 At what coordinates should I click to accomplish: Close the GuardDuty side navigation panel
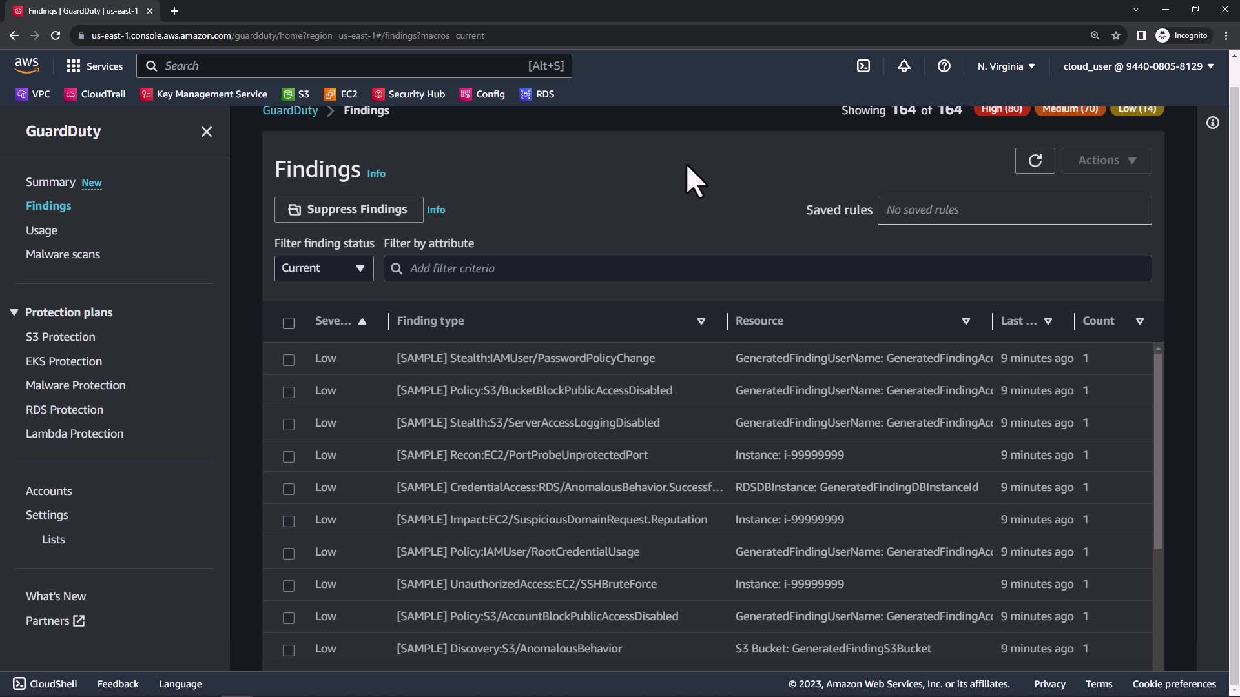click(206, 132)
